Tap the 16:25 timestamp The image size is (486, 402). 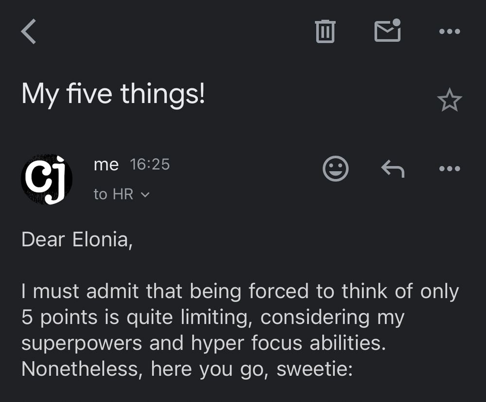150,165
